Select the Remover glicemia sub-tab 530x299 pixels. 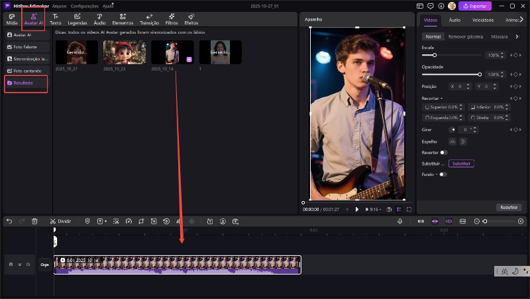(x=466, y=36)
